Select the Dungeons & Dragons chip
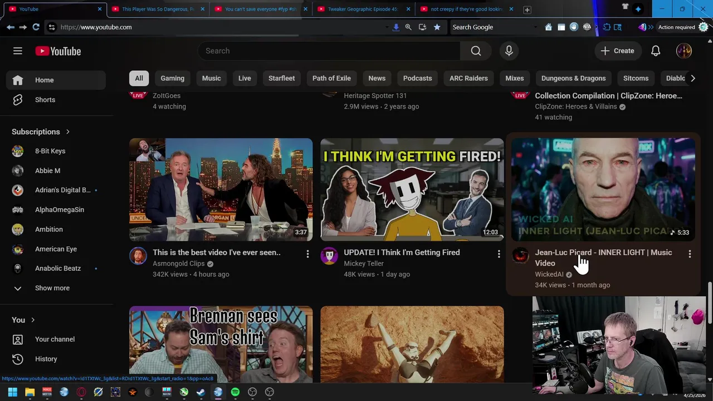Image resolution: width=713 pixels, height=401 pixels. tap(573, 78)
